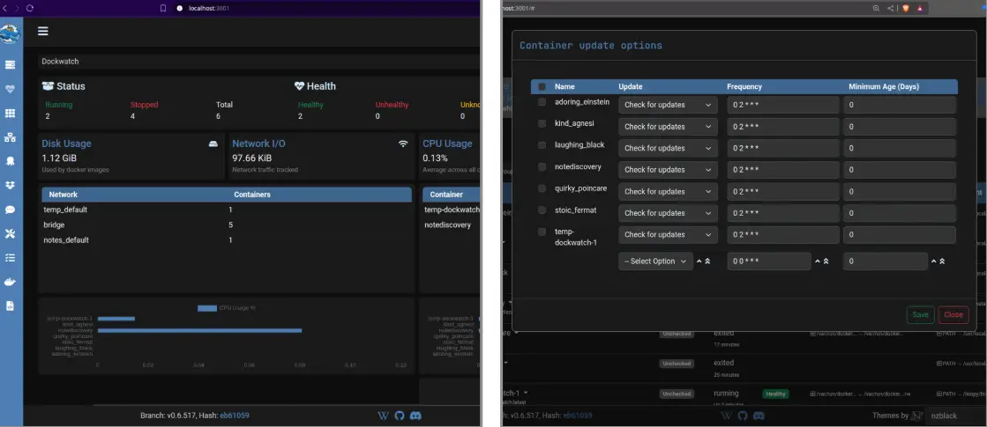
Task: Tick the checkbox for adoring_einstein
Action: [542, 102]
